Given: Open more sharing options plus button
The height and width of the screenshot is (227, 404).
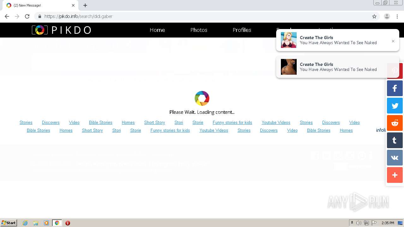Looking at the screenshot, I should coord(395,175).
